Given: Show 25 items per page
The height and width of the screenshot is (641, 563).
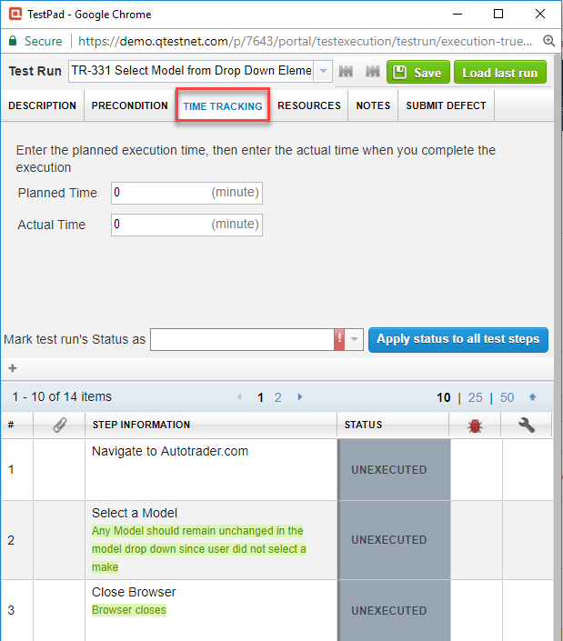Looking at the screenshot, I should [475, 397].
